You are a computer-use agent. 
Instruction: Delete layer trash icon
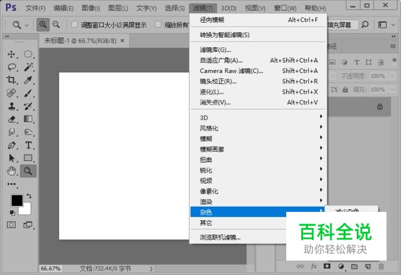click(381, 266)
